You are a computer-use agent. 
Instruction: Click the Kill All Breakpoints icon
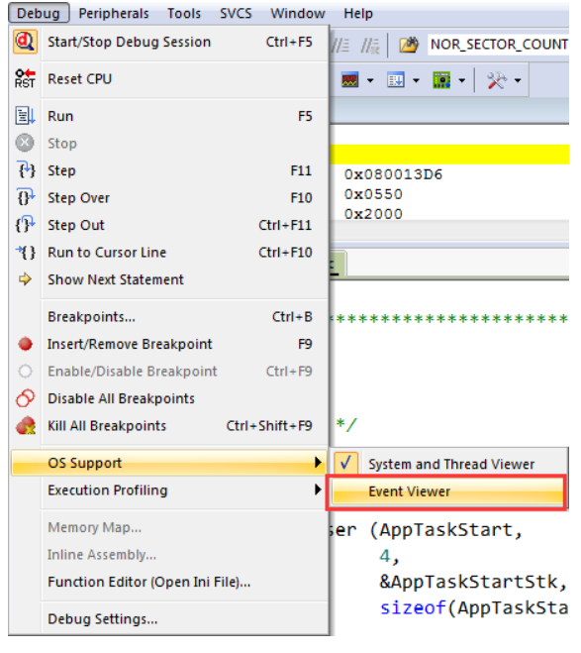[26, 426]
